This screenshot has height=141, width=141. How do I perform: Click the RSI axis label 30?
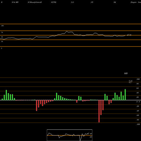(x=2, y=41)
